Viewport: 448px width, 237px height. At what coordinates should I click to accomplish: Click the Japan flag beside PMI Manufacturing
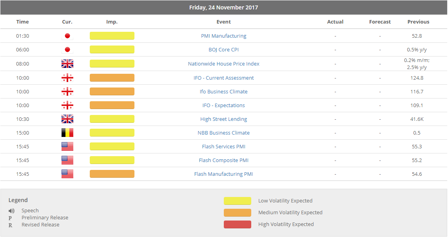point(67,36)
